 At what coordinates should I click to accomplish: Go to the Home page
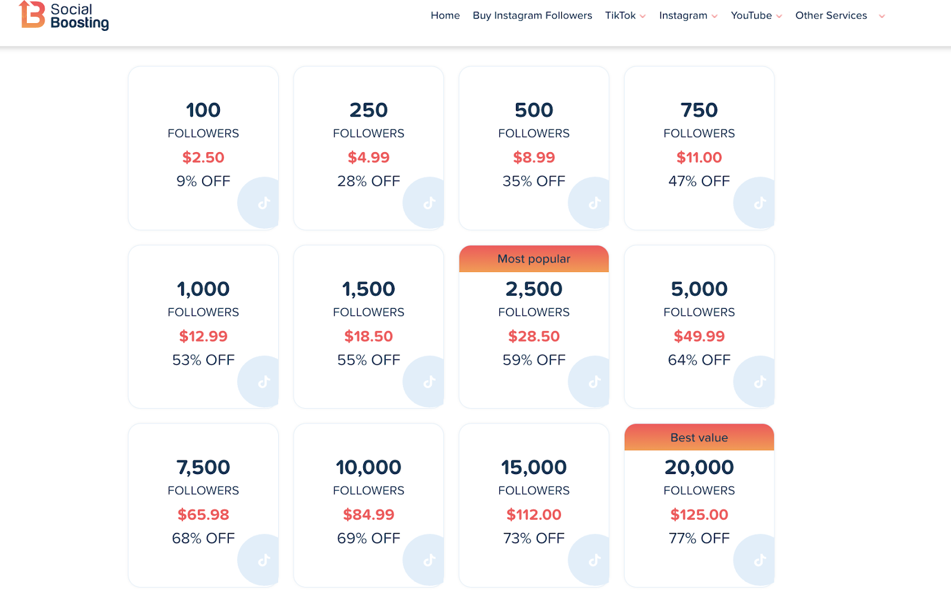[445, 16]
